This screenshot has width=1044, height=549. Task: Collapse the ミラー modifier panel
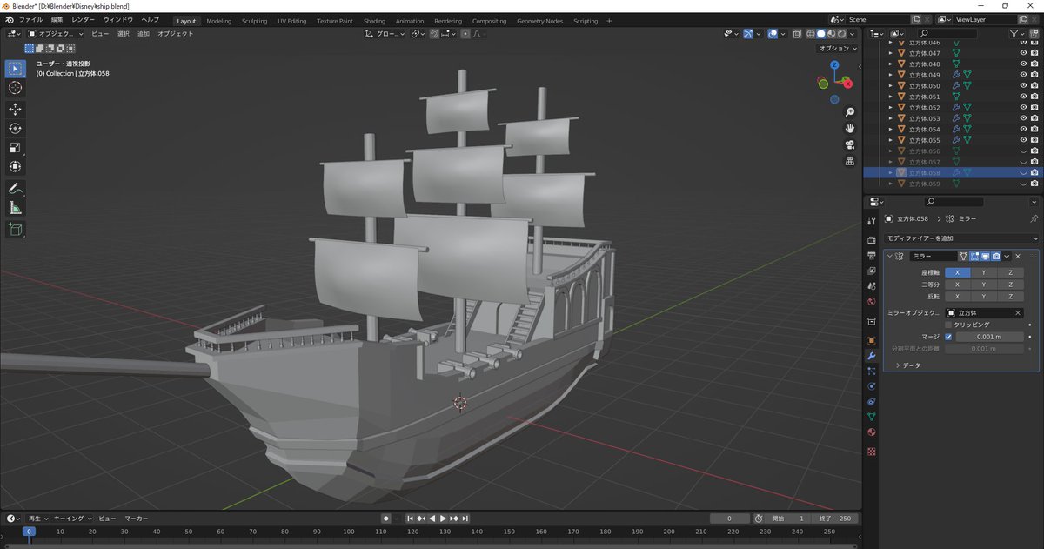coord(890,257)
